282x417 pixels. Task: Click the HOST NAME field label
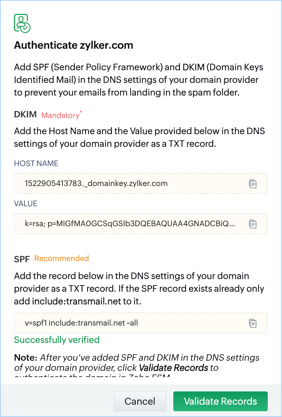pos(36,164)
